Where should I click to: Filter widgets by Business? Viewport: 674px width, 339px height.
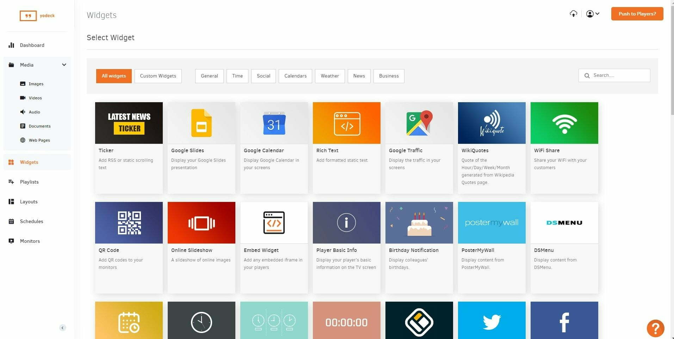click(389, 76)
